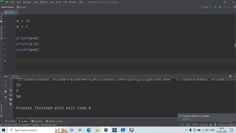
Task: Open Microsoft Edge from taskbar
Action: [x=89, y=130]
